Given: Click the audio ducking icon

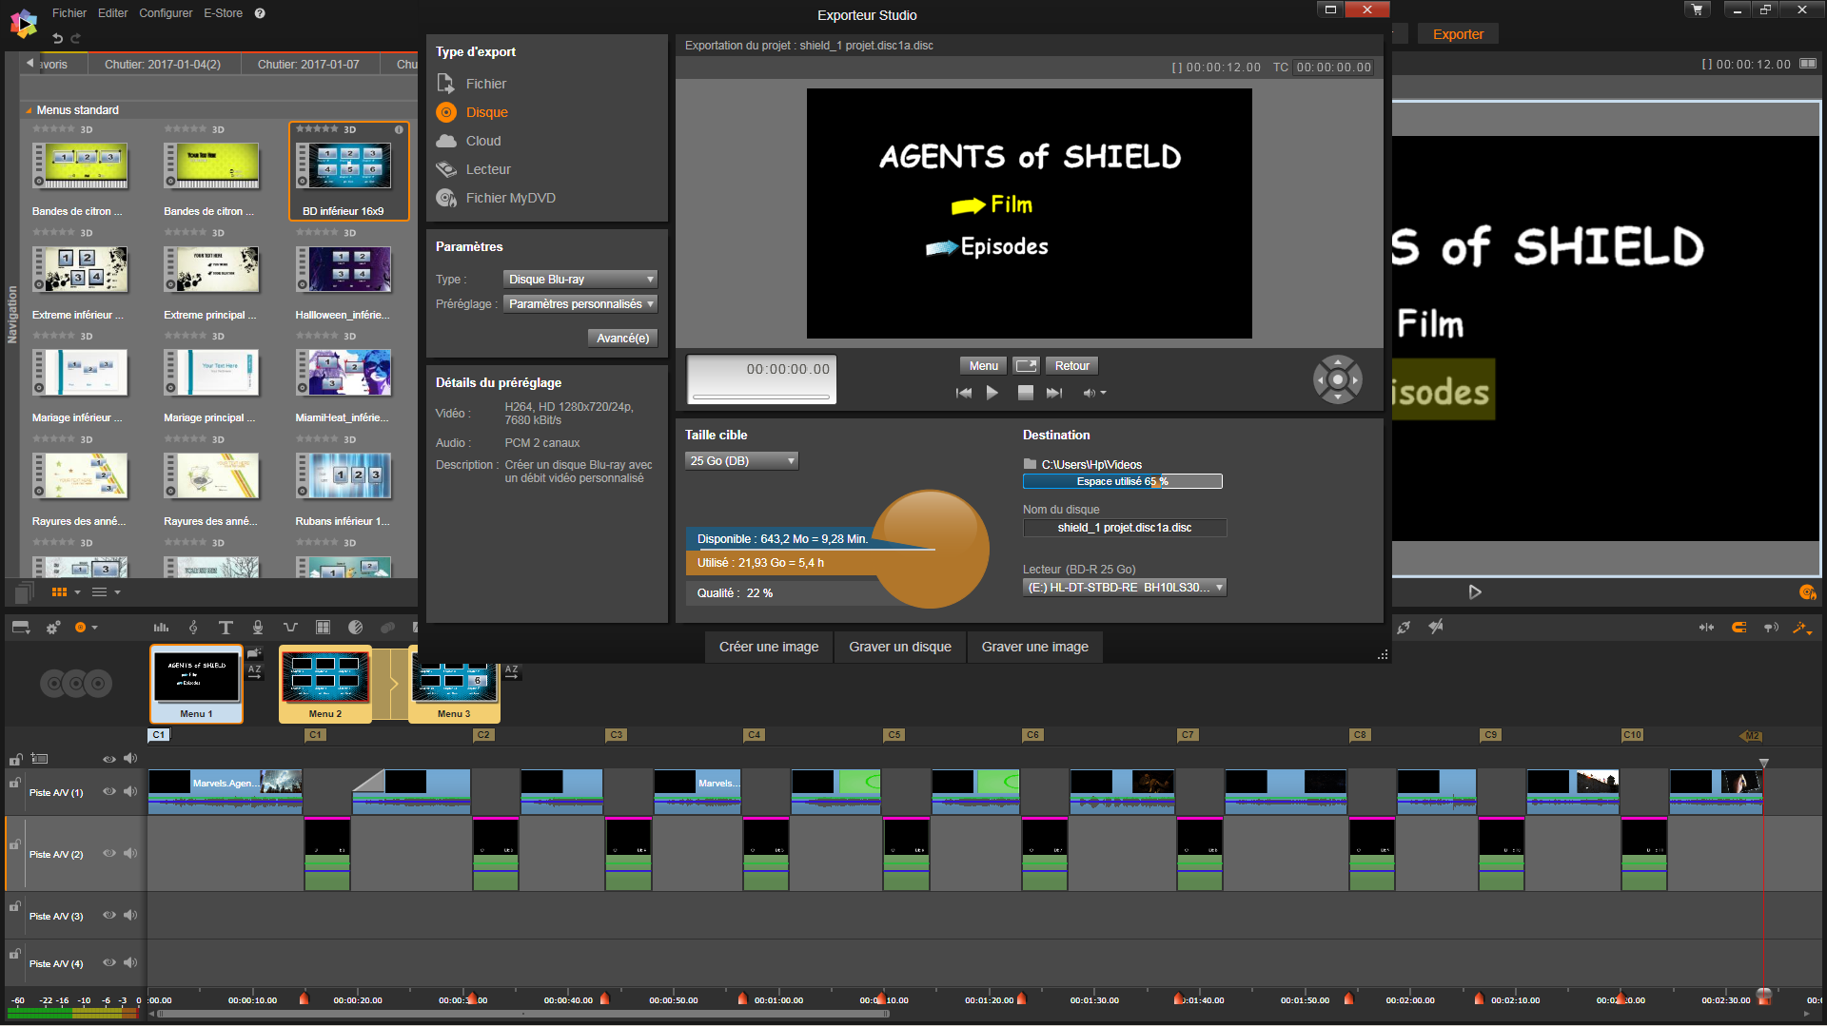Looking at the screenshot, I should coord(290,628).
